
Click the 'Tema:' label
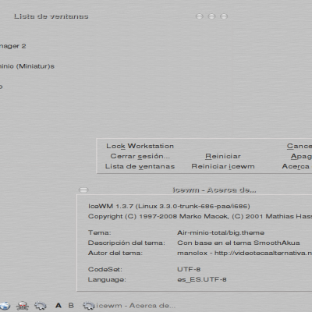coord(100,232)
